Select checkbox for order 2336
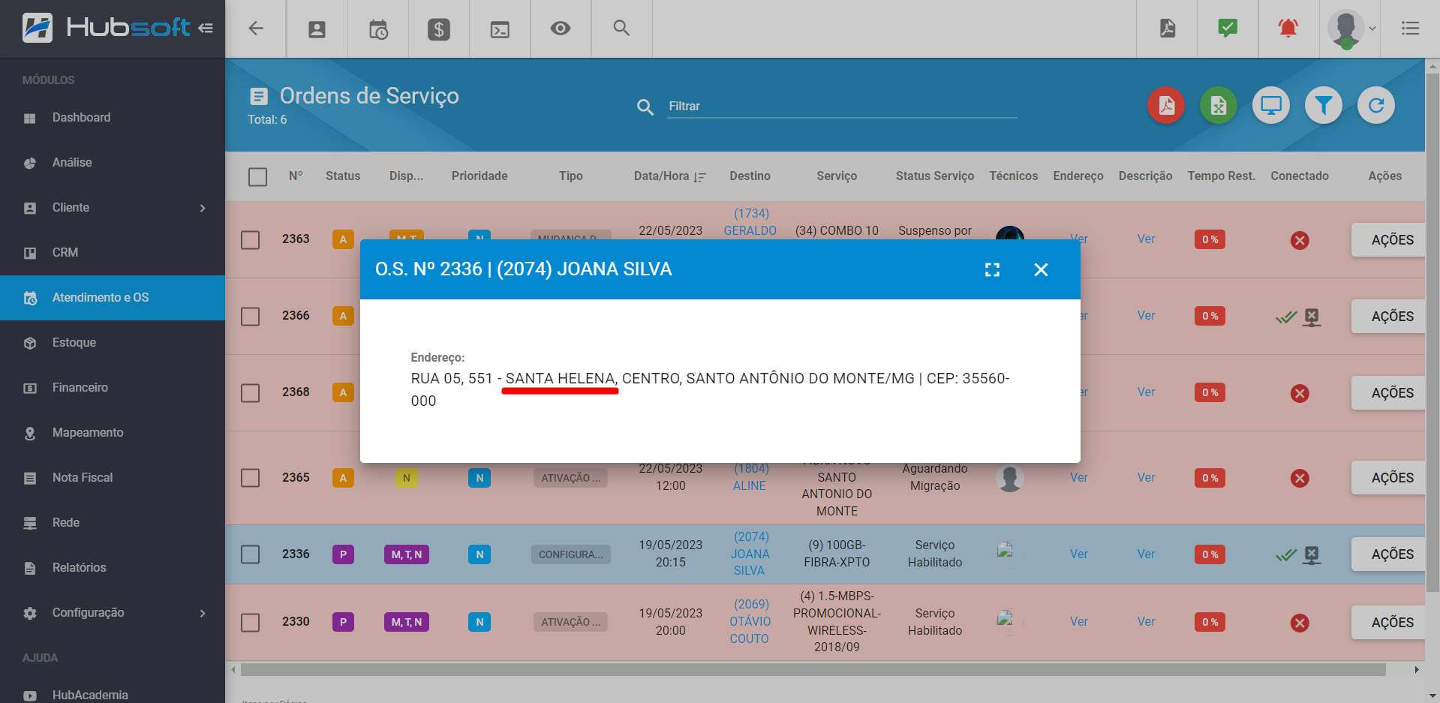 250,554
